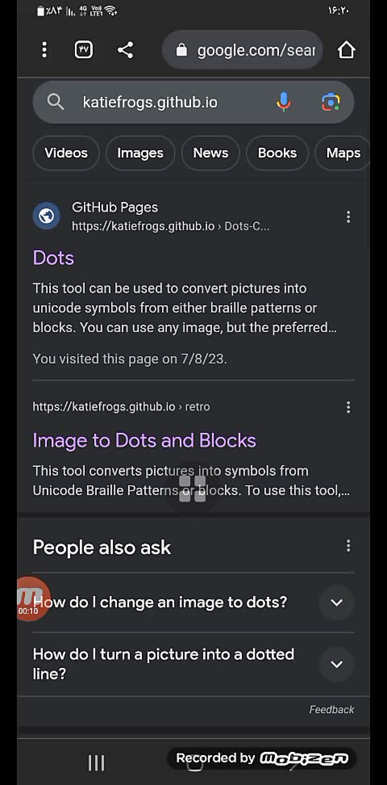Image resolution: width=387 pixels, height=785 pixels.
Task: Switch to the Videos filter tab
Action: point(66,153)
